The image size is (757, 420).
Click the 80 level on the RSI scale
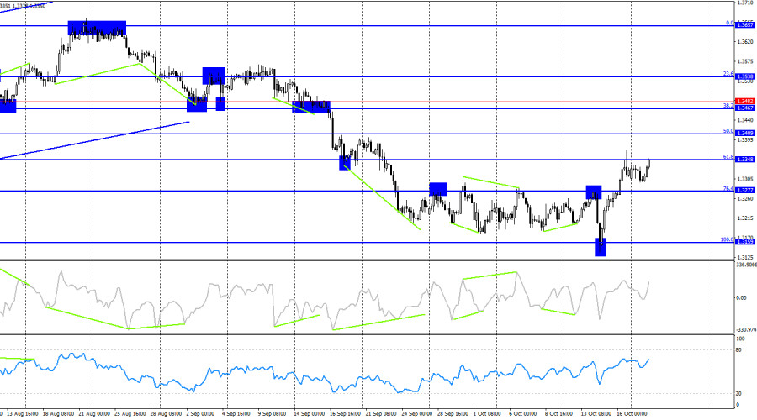click(x=738, y=350)
